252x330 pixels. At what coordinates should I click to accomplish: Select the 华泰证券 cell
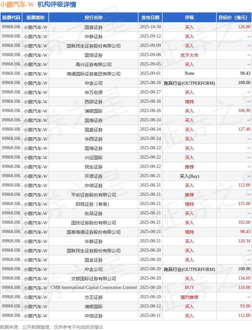tap(94, 241)
